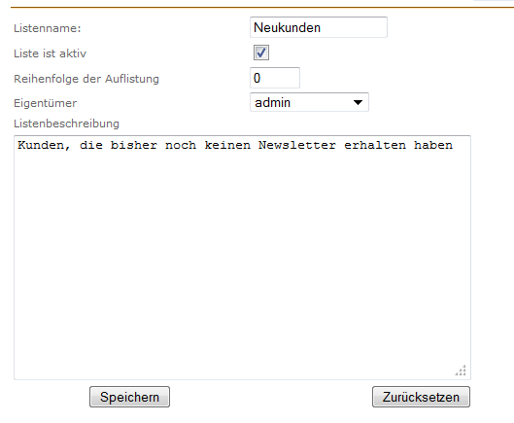This screenshot has width=514, height=423.
Task: Click the 'Eigentümer' label text
Action: tap(46, 103)
